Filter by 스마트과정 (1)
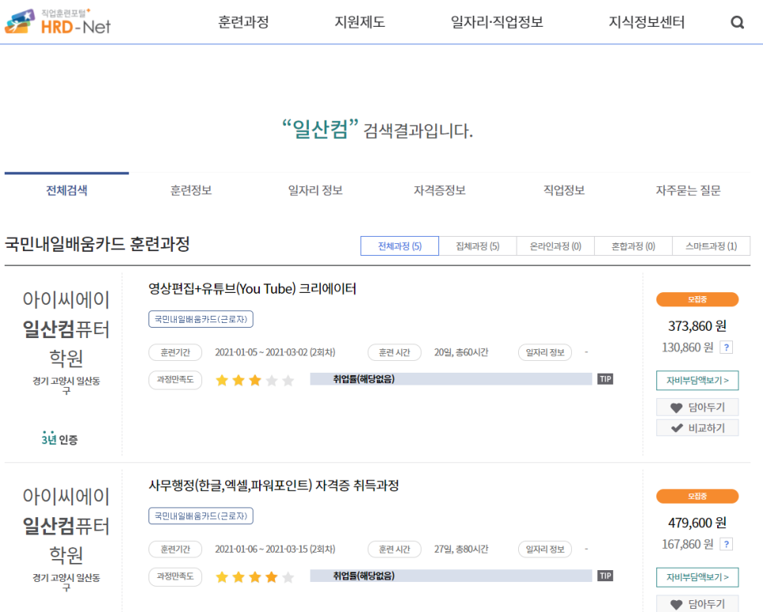Image resolution: width=763 pixels, height=612 pixels. tap(711, 246)
